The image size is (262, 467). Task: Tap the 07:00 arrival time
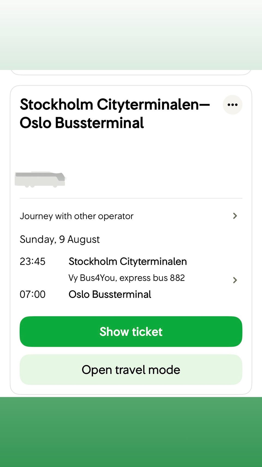tap(32, 294)
